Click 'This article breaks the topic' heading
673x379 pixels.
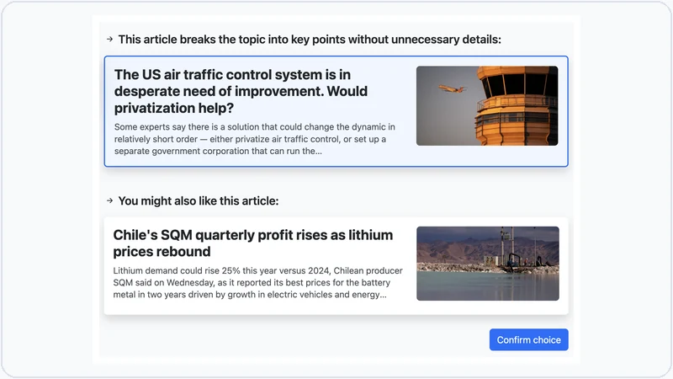tap(310, 40)
